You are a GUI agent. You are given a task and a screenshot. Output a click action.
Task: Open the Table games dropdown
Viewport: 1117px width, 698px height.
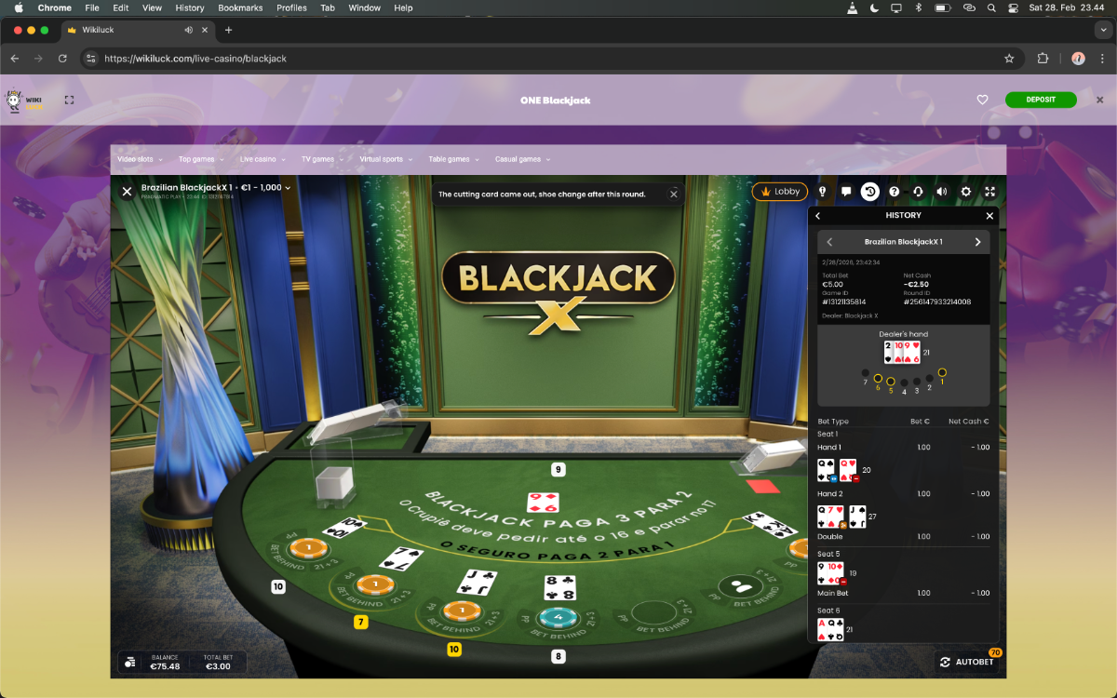(x=453, y=159)
